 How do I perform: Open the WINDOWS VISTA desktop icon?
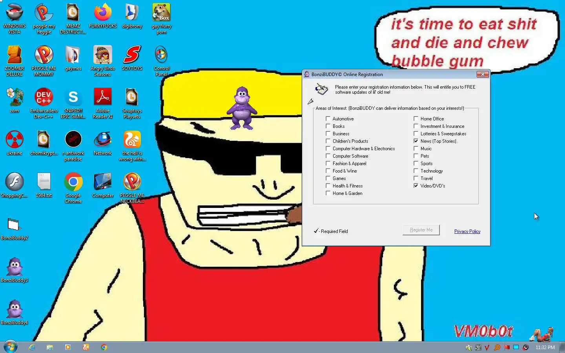pyautogui.click(x=14, y=18)
